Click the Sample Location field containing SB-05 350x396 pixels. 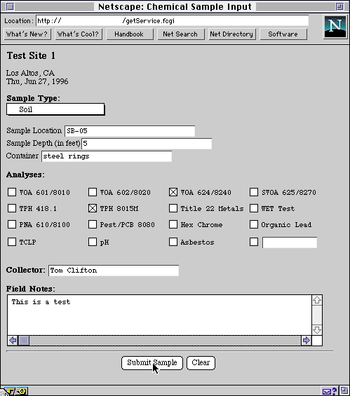click(x=130, y=131)
